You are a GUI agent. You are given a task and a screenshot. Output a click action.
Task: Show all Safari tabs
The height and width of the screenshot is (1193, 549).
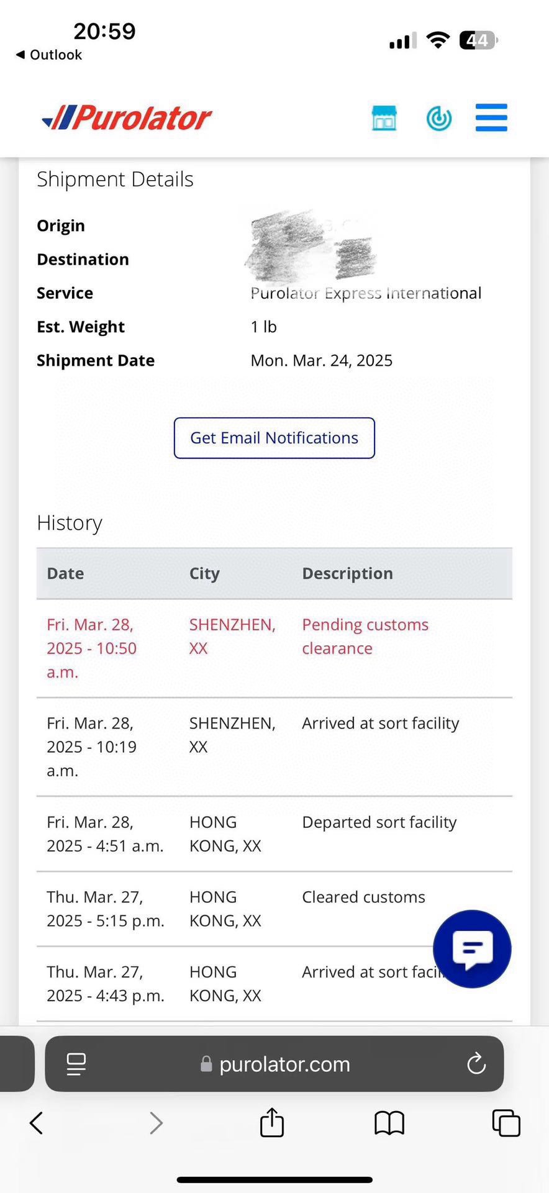[x=506, y=1123]
